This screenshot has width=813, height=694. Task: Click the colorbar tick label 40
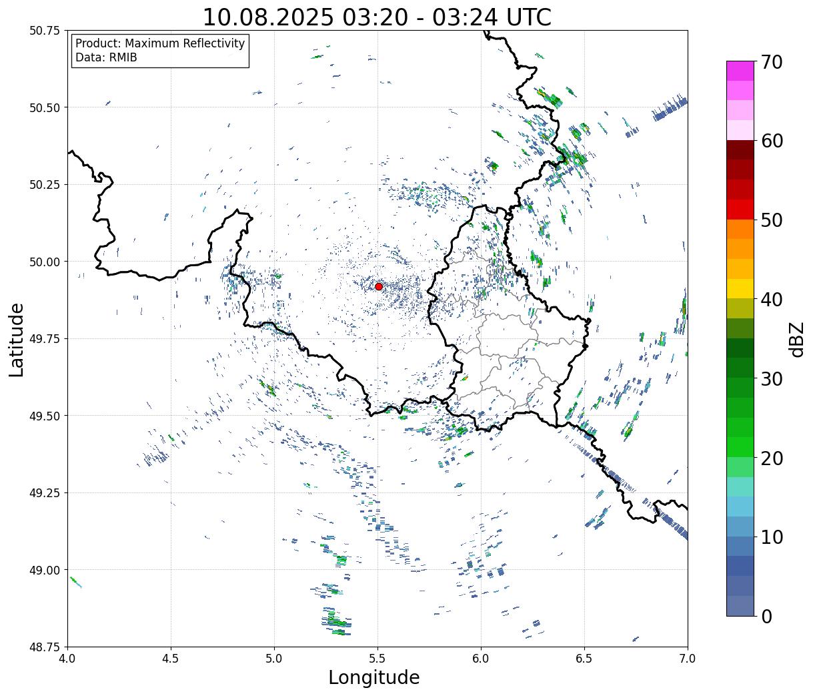tap(772, 300)
